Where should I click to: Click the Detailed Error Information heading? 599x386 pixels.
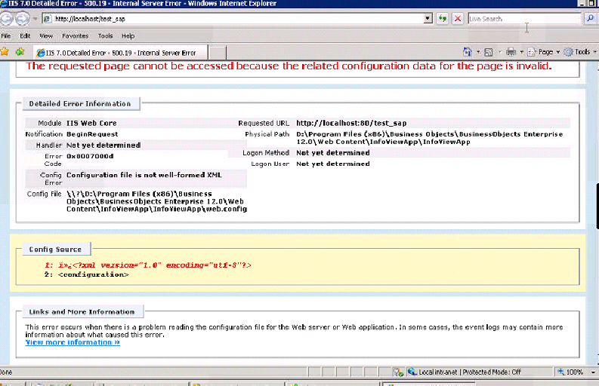(80, 104)
